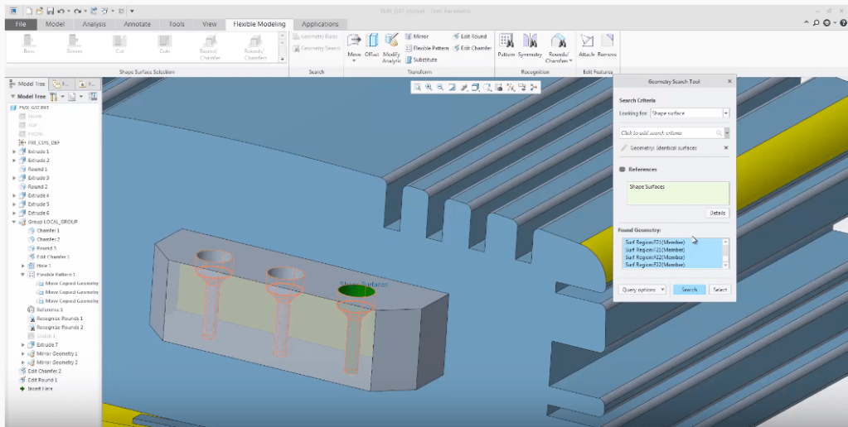Image resolution: width=848 pixels, height=427 pixels.
Task: Click the Substitute tool in Transform group
Action: tap(421, 60)
